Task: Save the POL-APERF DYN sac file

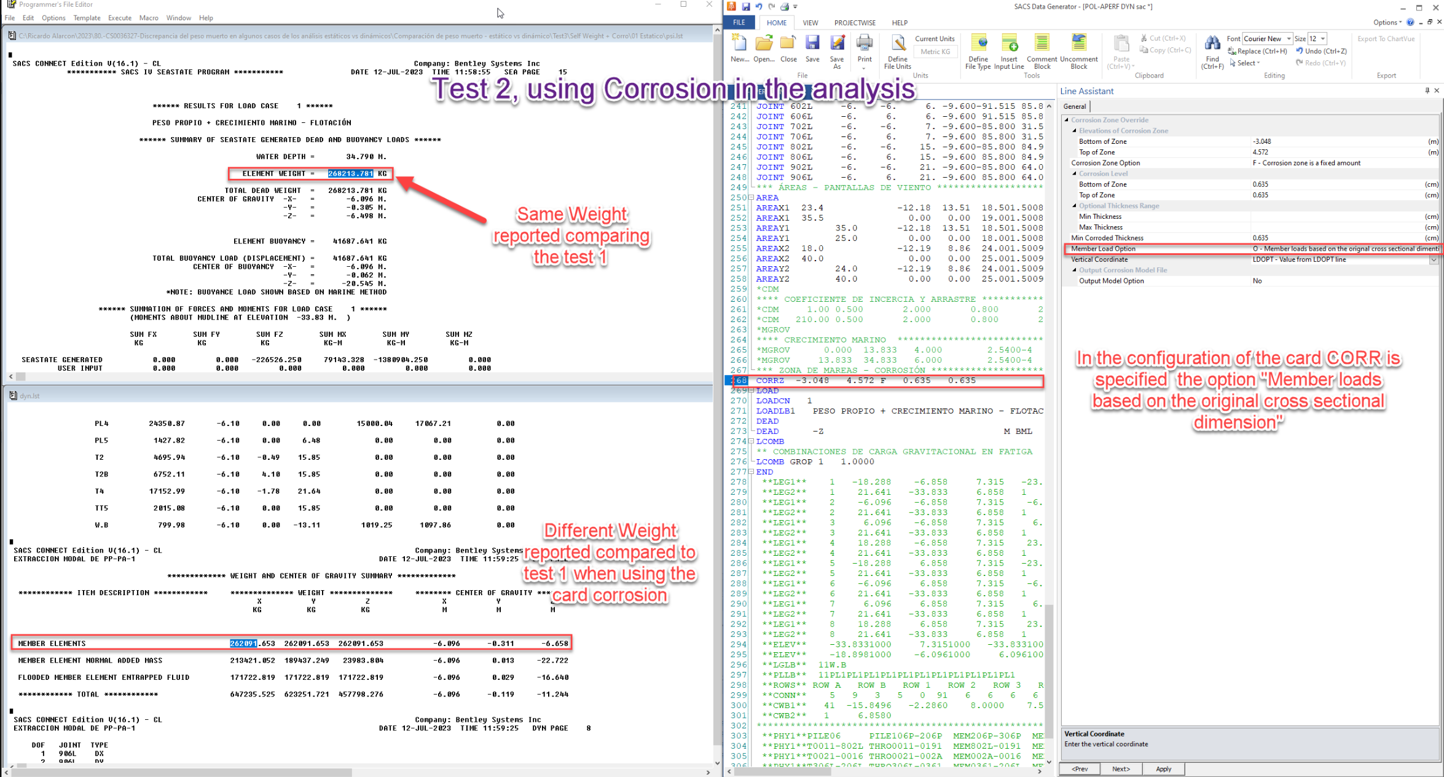Action: 812,49
